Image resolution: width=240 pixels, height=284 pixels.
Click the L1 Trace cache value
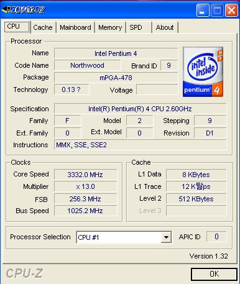[196, 186]
